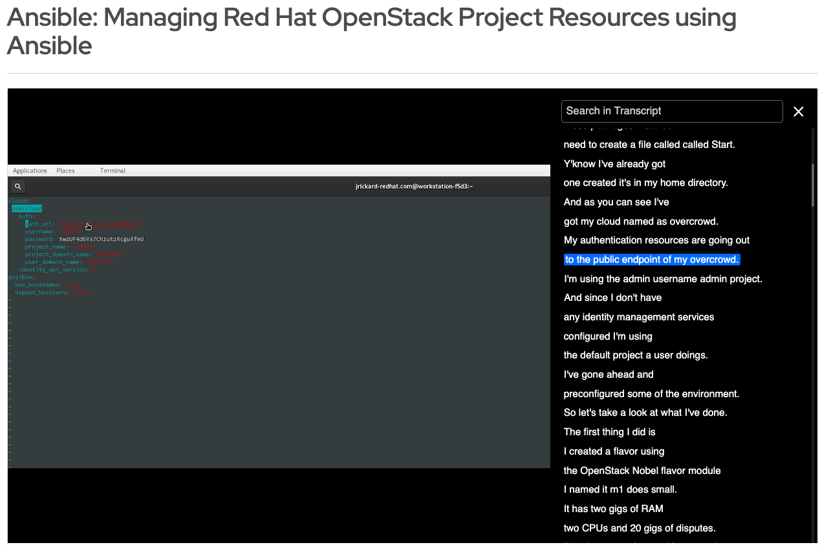Click 'So let's take a look at what I've done.'
820x545 pixels.
645,412
